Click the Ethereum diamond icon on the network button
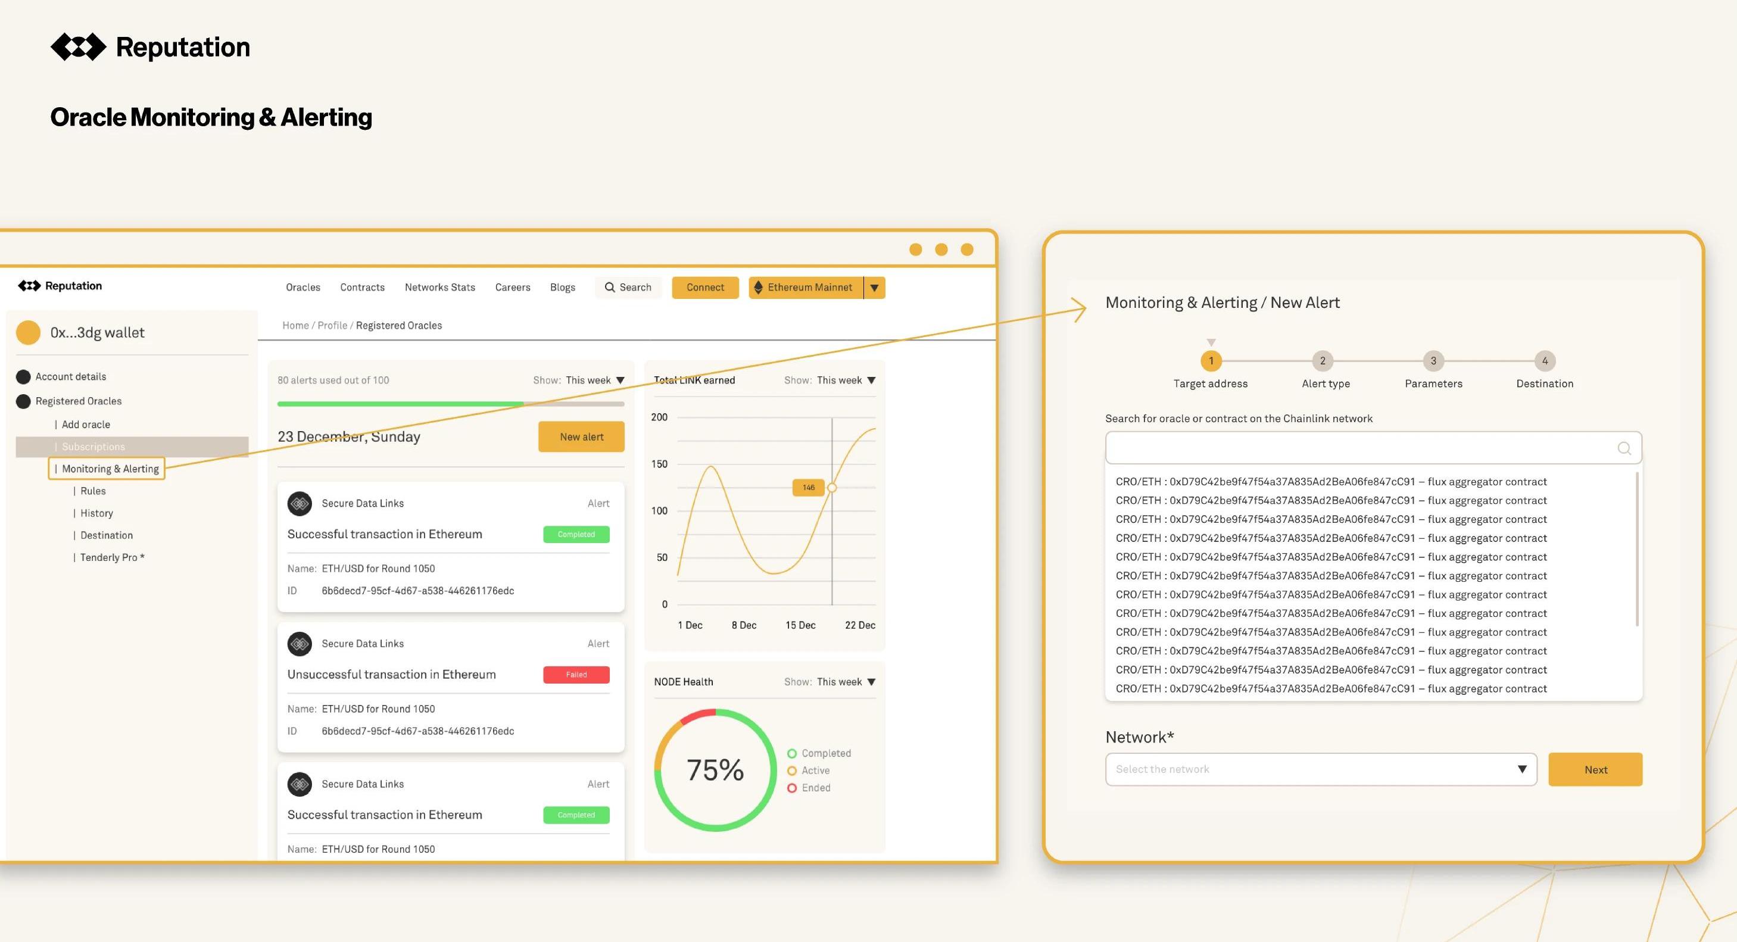This screenshot has width=1737, height=942. (758, 287)
